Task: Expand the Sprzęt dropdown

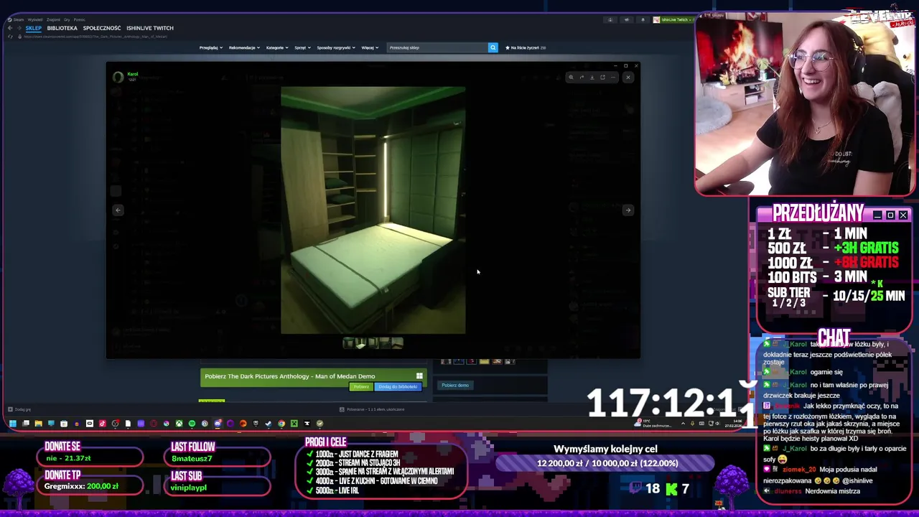Action: tap(302, 47)
